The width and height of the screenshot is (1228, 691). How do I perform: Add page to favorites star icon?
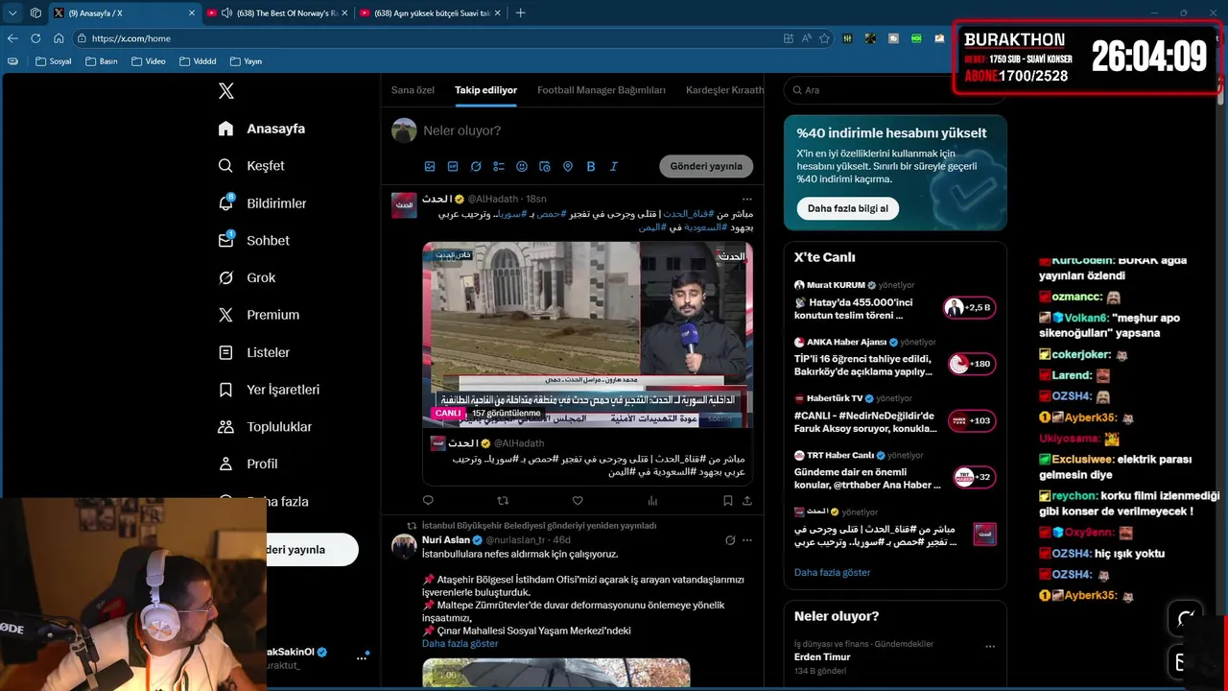pyautogui.click(x=824, y=38)
